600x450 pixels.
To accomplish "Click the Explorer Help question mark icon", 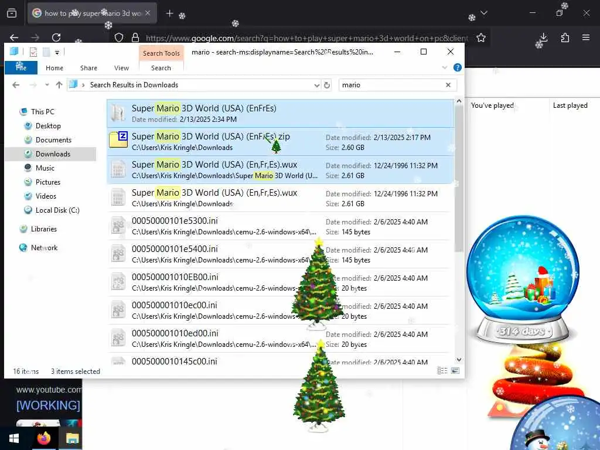I will [457, 67].
